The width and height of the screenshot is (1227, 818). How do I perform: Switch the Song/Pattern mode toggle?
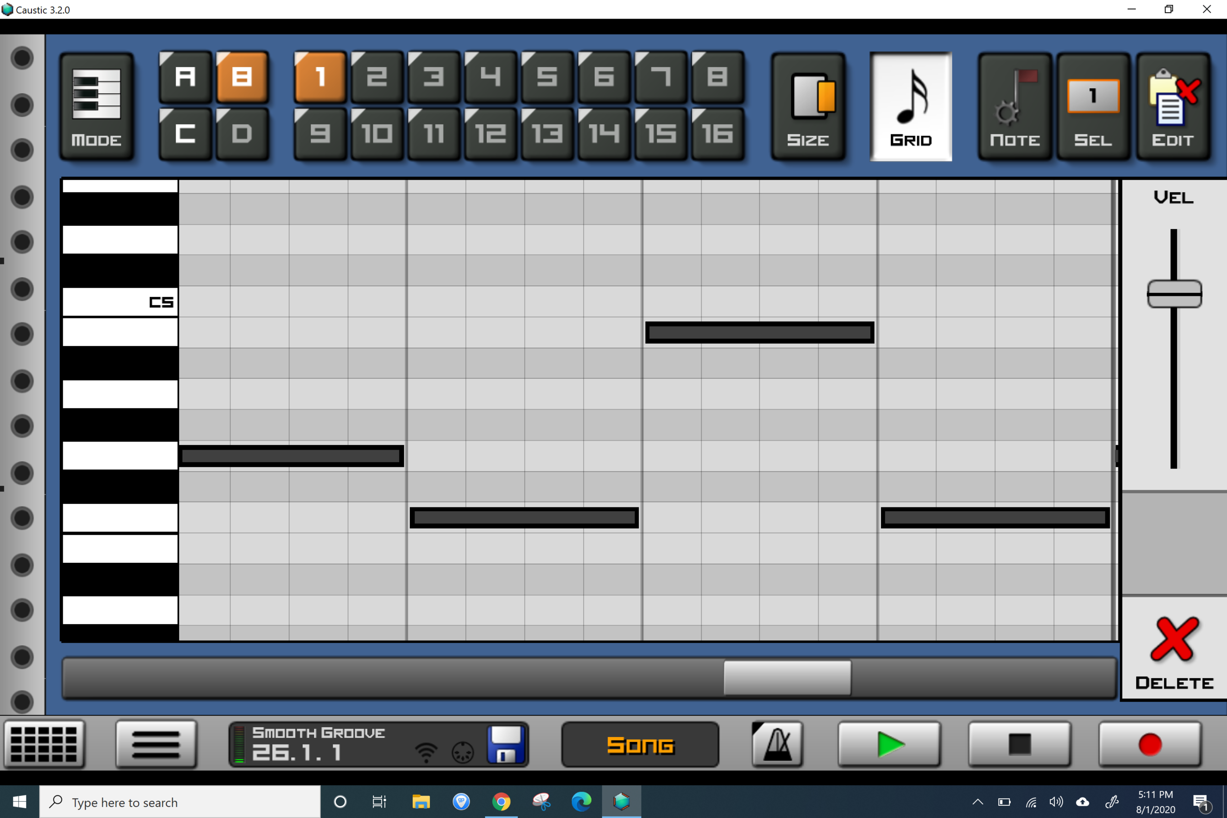tap(640, 745)
